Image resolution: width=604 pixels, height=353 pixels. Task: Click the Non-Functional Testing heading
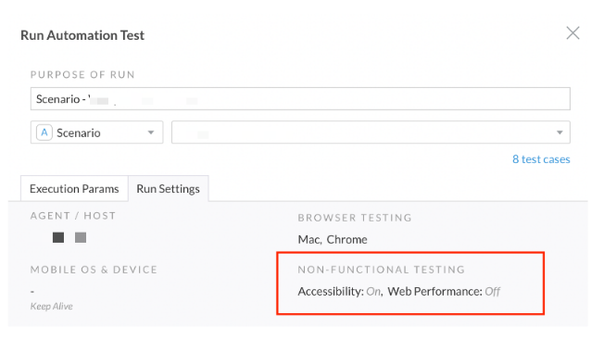pyautogui.click(x=382, y=270)
